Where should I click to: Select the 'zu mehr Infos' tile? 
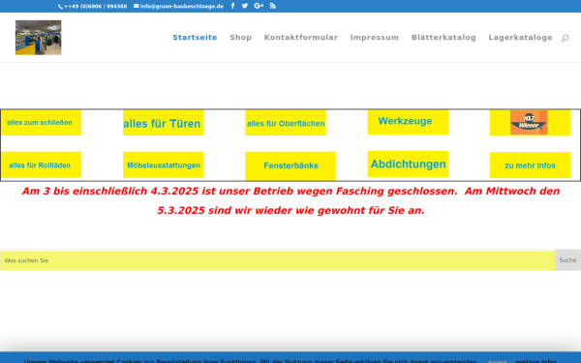coord(530,166)
